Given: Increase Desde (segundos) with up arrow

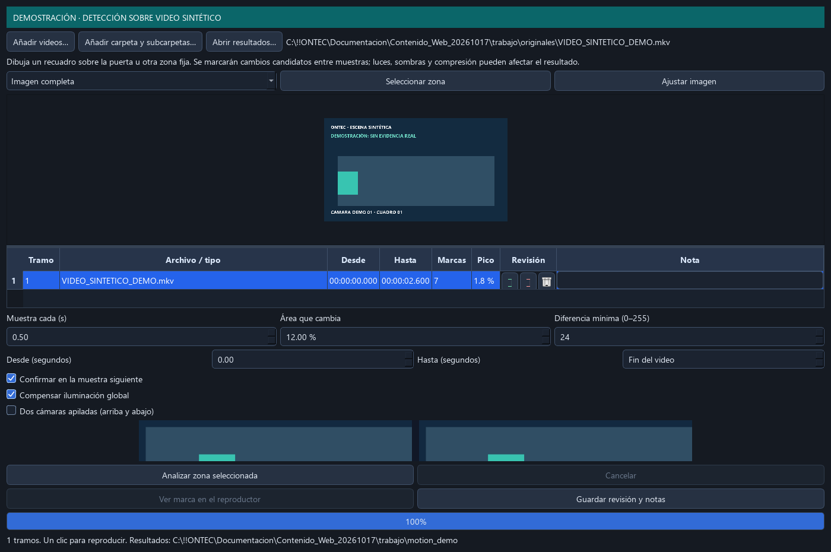Looking at the screenshot, I should click(x=408, y=356).
